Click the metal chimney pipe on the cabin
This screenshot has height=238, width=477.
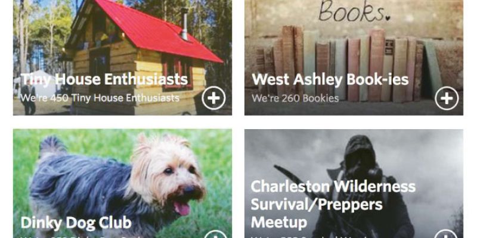coord(185,24)
